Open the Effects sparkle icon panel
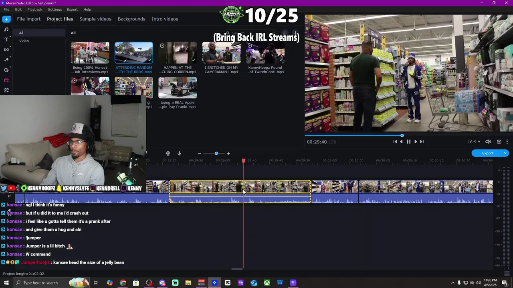The image size is (513, 288). tap(6, 60)
